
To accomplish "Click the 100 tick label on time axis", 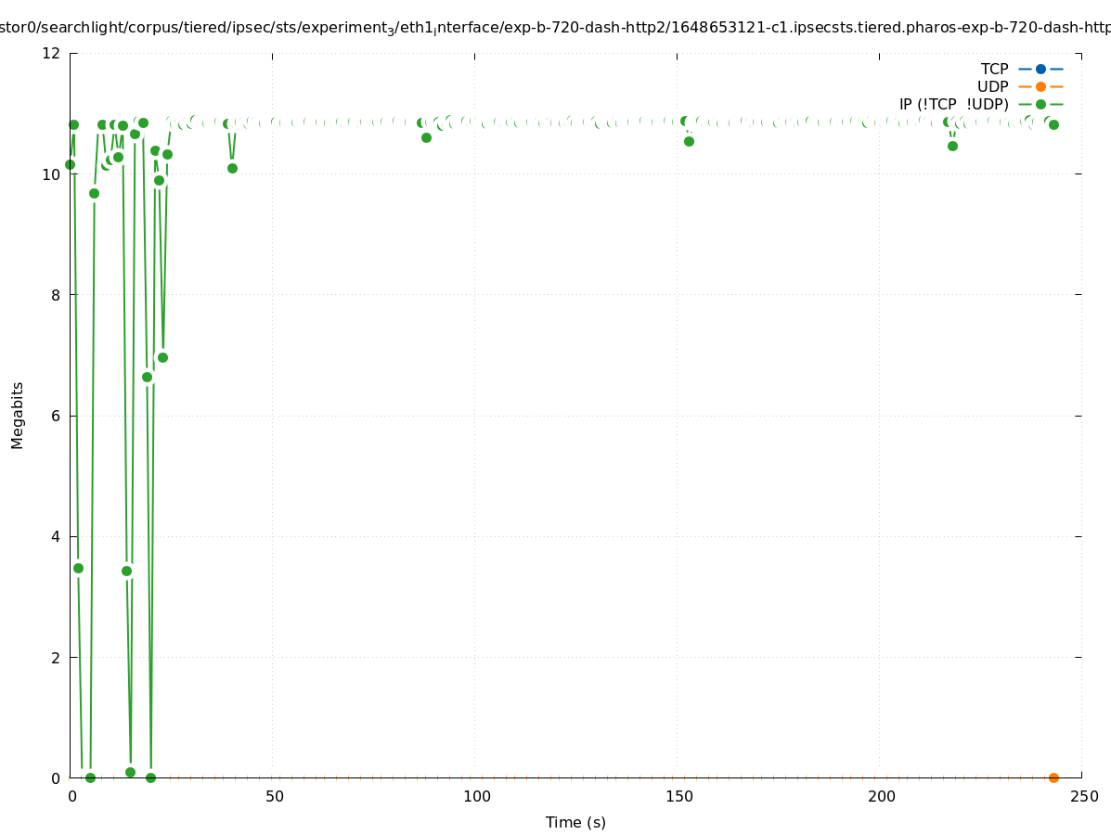I will tap(476, 796).
